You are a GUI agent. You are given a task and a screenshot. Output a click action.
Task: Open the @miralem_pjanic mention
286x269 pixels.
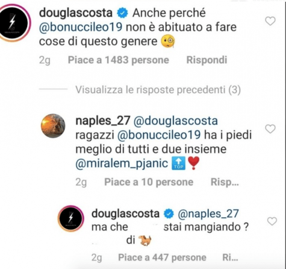pos(122,163)
